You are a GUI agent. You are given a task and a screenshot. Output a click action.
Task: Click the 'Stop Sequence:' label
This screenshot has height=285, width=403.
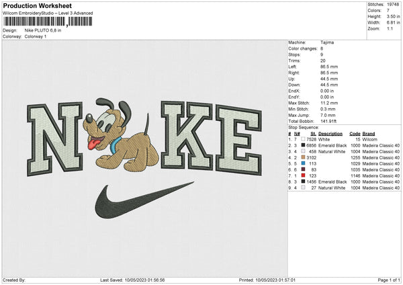(304, 127)
